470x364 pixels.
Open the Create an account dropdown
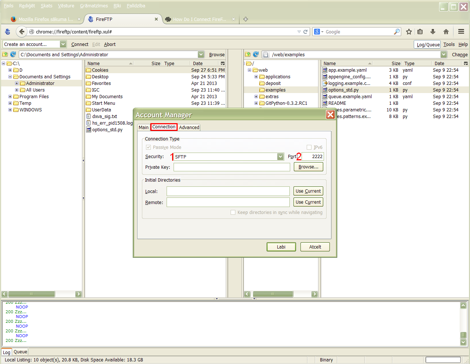coord(63,44)
